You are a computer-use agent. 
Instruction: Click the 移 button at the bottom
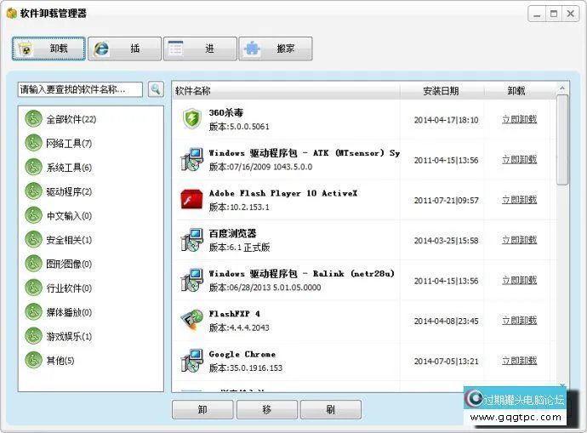coord(267,409)
